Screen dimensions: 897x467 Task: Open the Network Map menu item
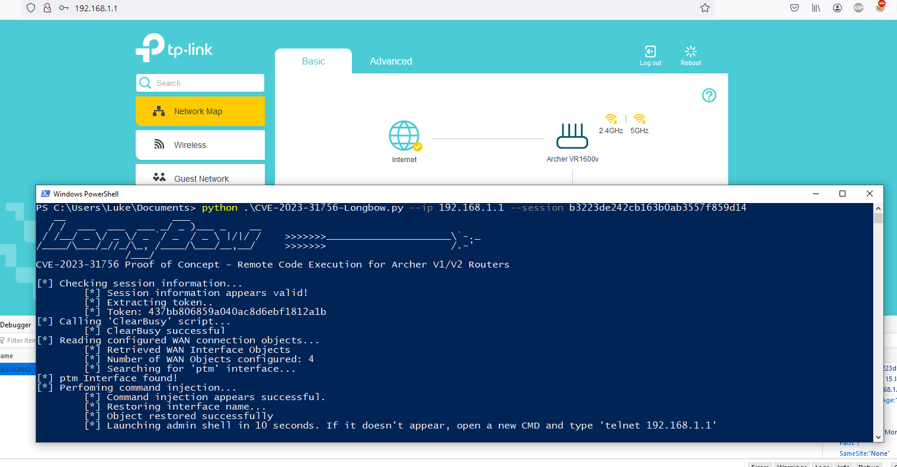pyautogui.click(x=200, y=111)
